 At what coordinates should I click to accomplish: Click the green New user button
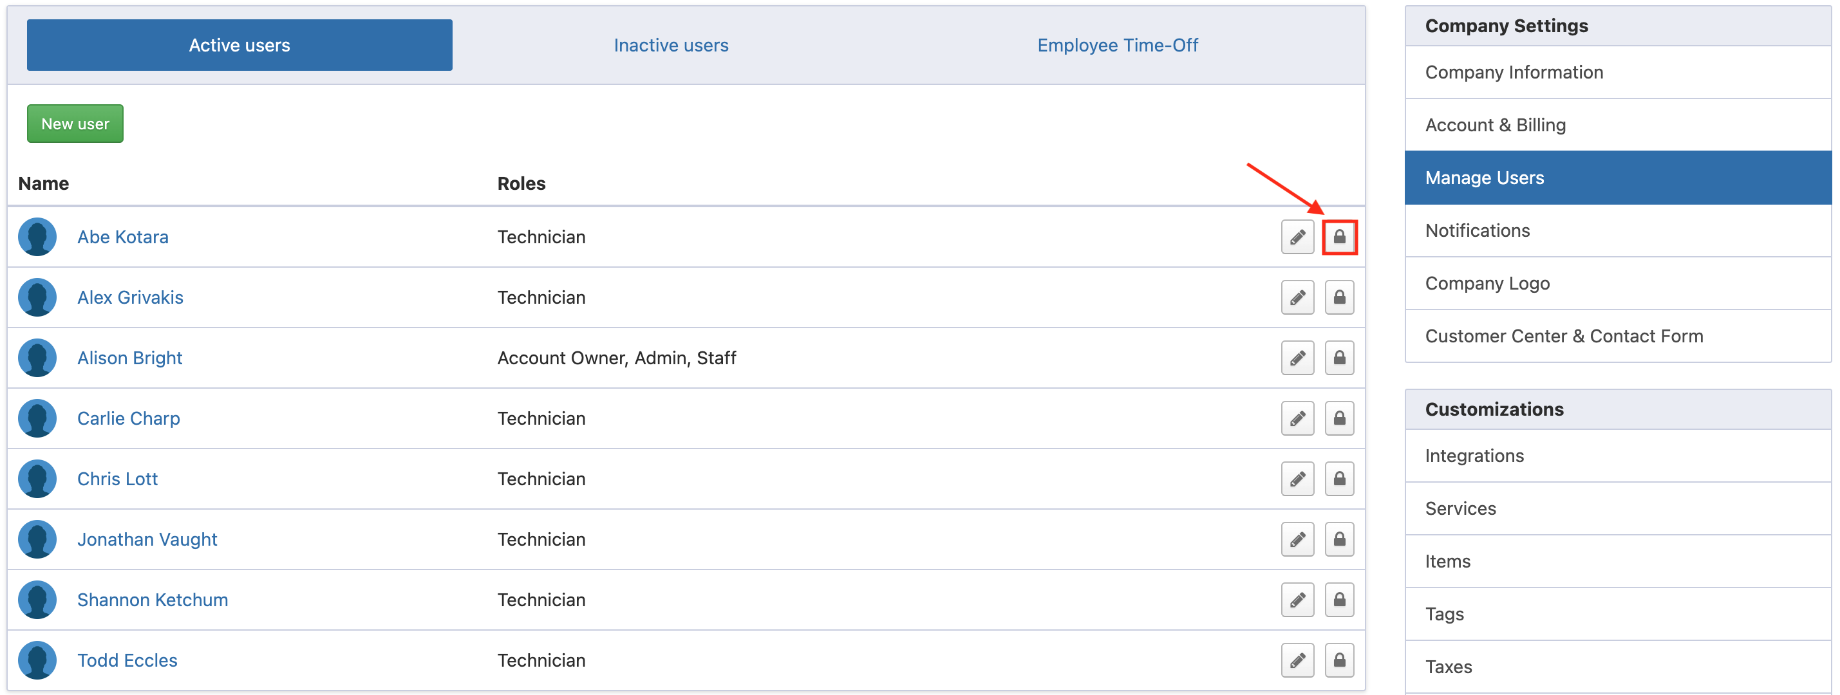pyautogui.click(x=75, y=124)
